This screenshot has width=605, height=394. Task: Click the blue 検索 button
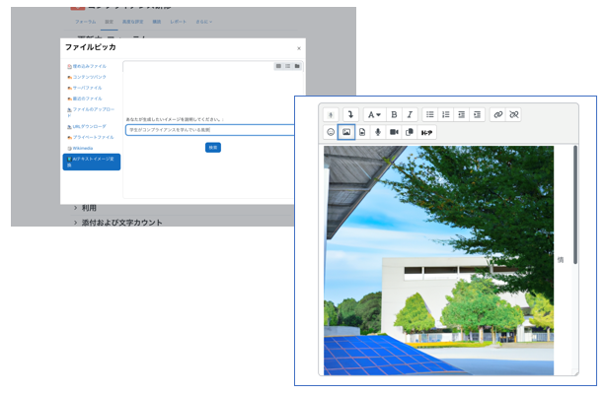(x=213, y=147)
